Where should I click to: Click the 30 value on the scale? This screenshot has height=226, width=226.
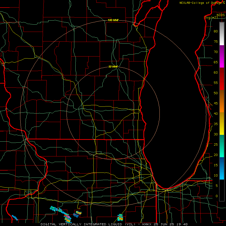(216, 134)
